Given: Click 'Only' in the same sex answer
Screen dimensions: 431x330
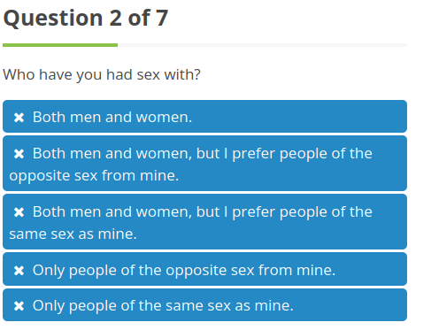Looking at the screenshot, I should (x=49, y=306).
